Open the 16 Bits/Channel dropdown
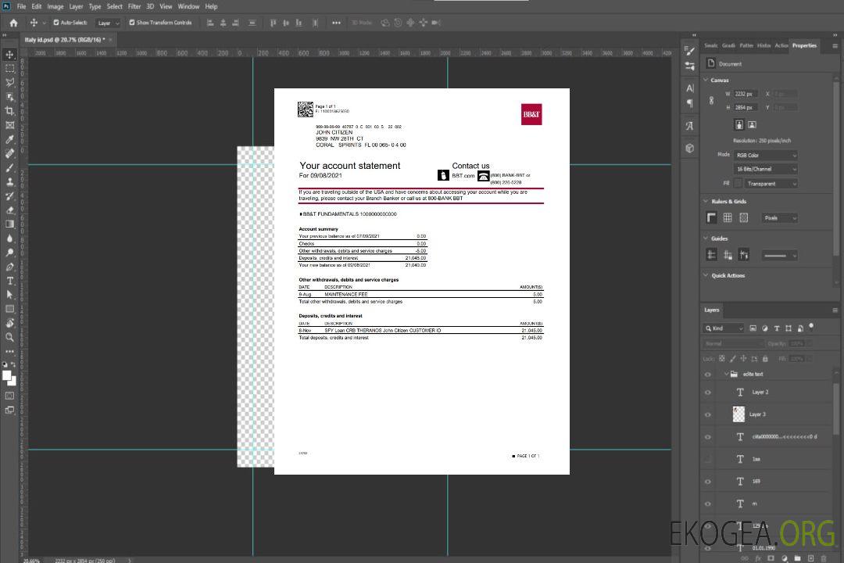The height and width of the screenshot is (563, 844). coord(765,169)
